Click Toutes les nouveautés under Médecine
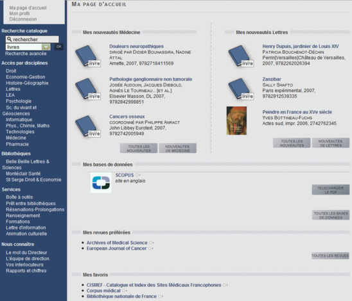352x301 pixels. tap(139, 149)
